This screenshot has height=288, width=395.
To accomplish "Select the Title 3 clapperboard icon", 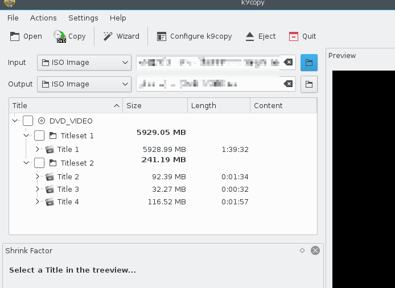I will tap(50, 189).
